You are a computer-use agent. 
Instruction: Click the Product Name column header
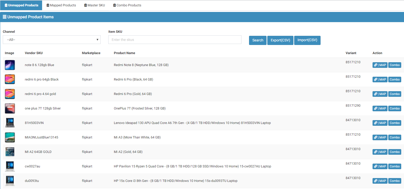pyautogui.click(x=125, y=53)
